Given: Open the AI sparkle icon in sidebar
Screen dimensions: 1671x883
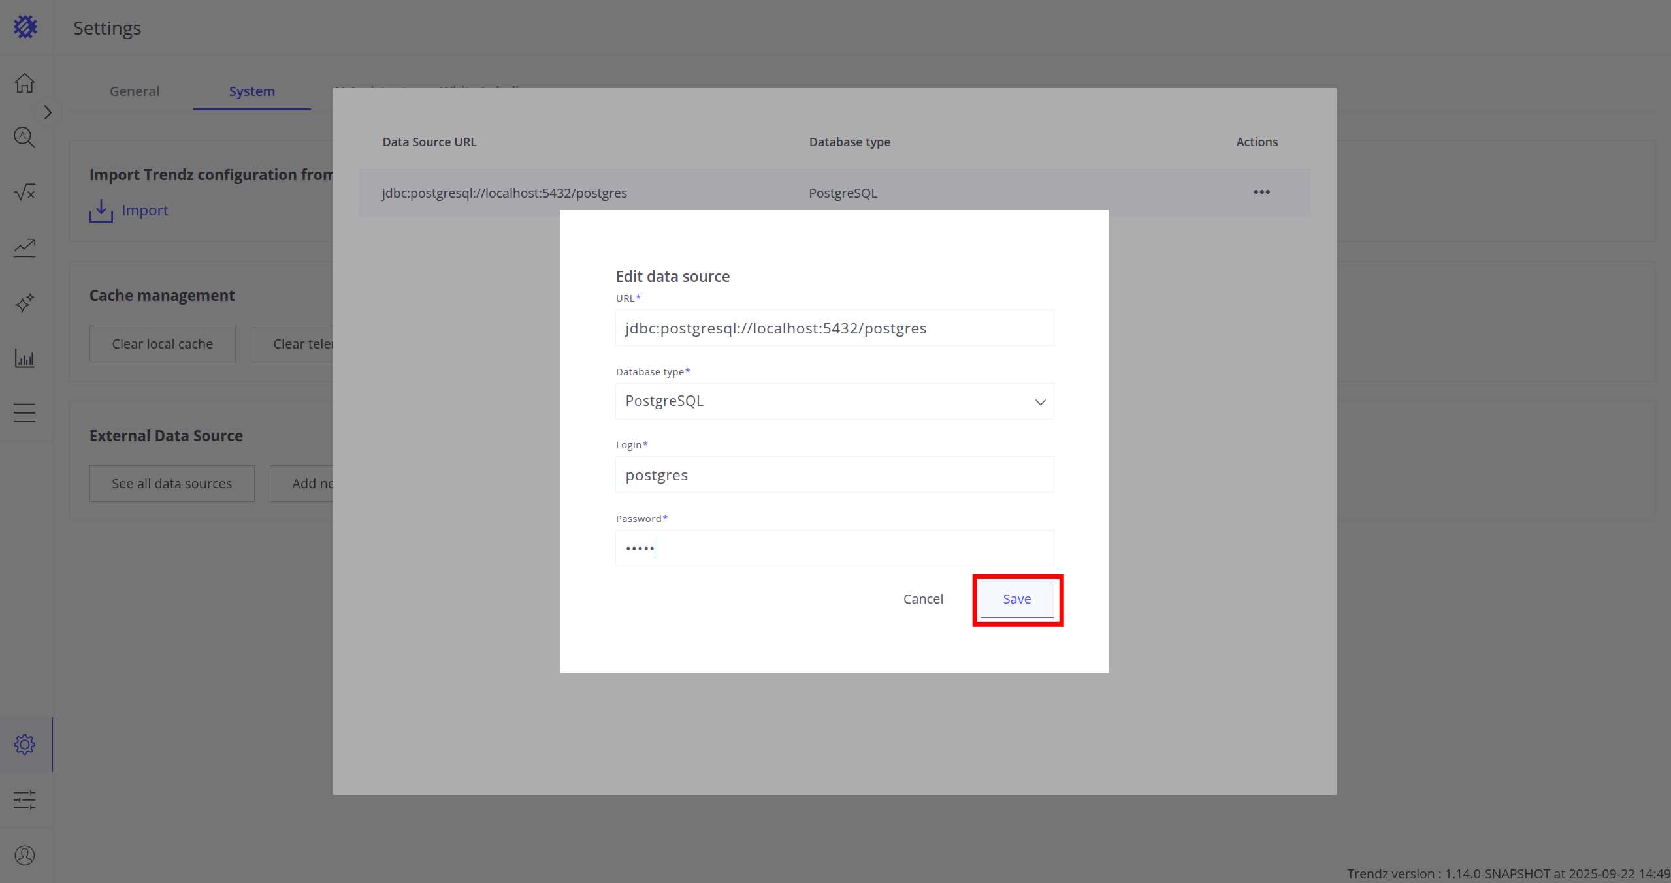Looking at the screenshot, I should pyautogui.click(x=25, y=303).
